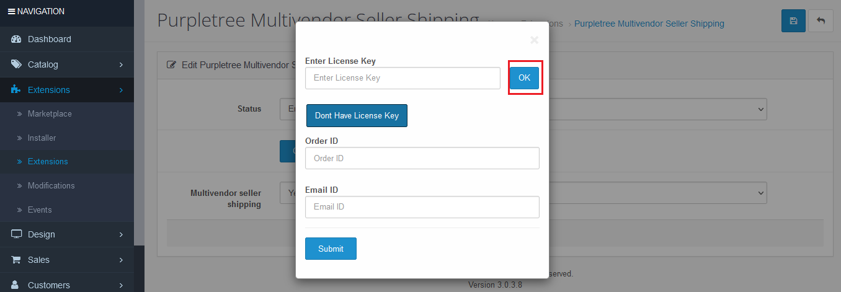841x292 pixels.
Task: Expand the Catalog menu chevron
Action: (122, 64)
